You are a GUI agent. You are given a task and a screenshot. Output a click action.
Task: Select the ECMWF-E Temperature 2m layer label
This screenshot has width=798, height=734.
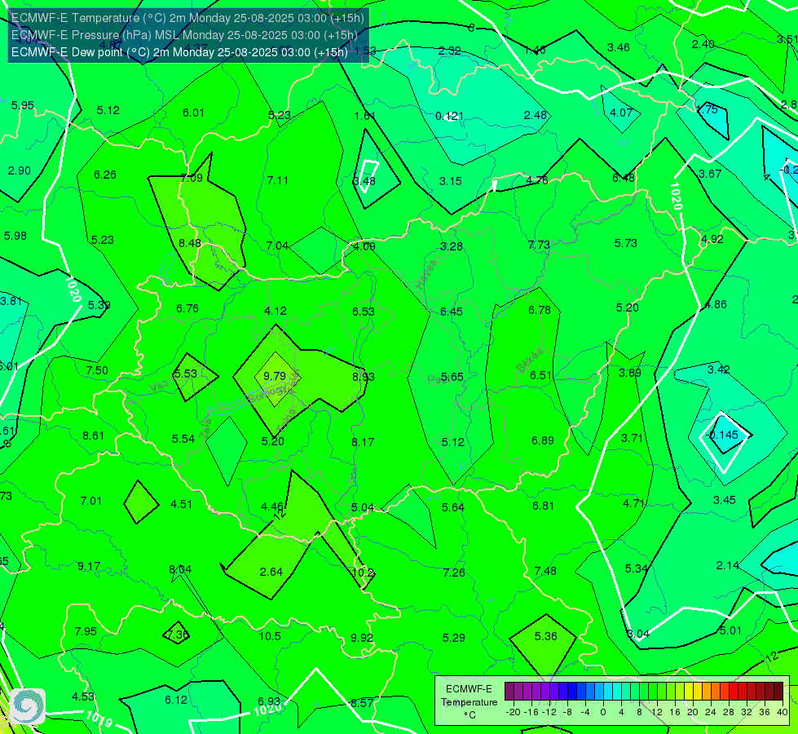[187, 18]
